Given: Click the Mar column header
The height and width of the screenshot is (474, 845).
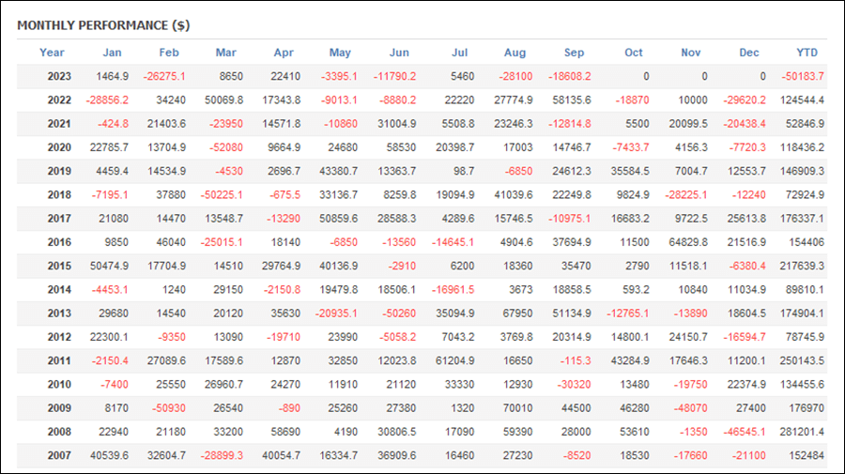Looking at the screenshot, I should pyautogui.click(x=225, y=53).
